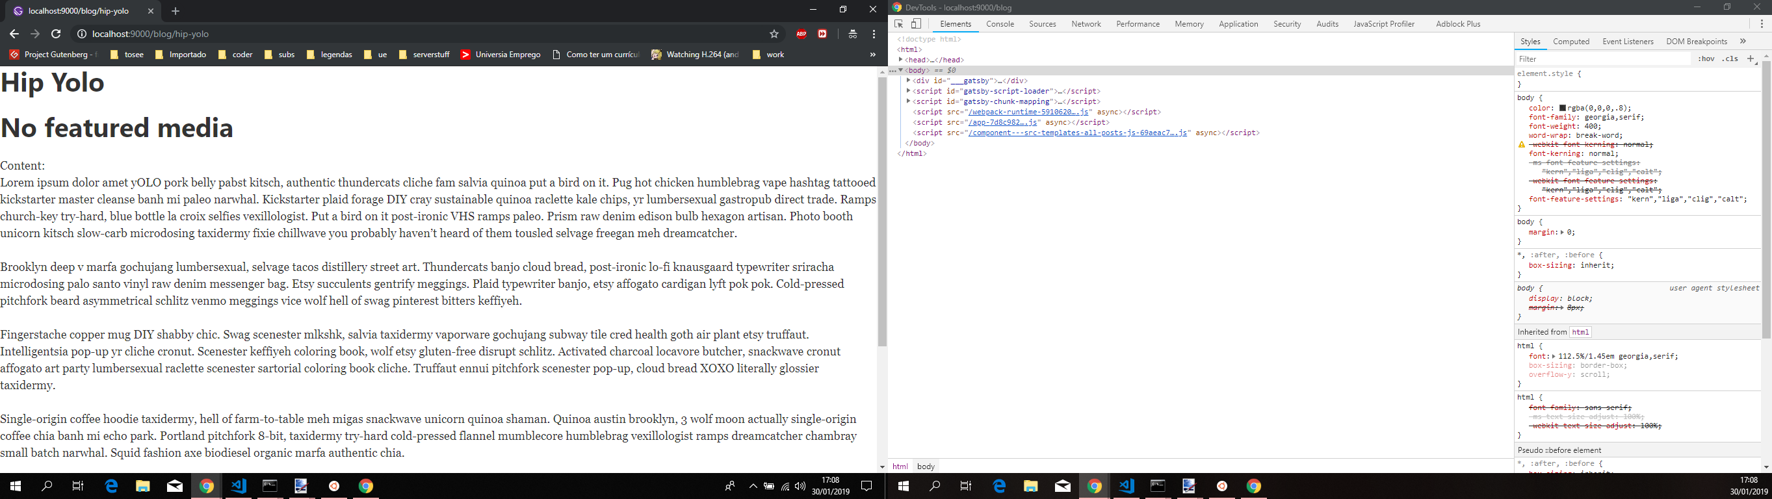Image resolution: width=1772 pixels, height=499 pixels.
Task: Bookmark this page with the star
Action: click(x=774, y=34)
